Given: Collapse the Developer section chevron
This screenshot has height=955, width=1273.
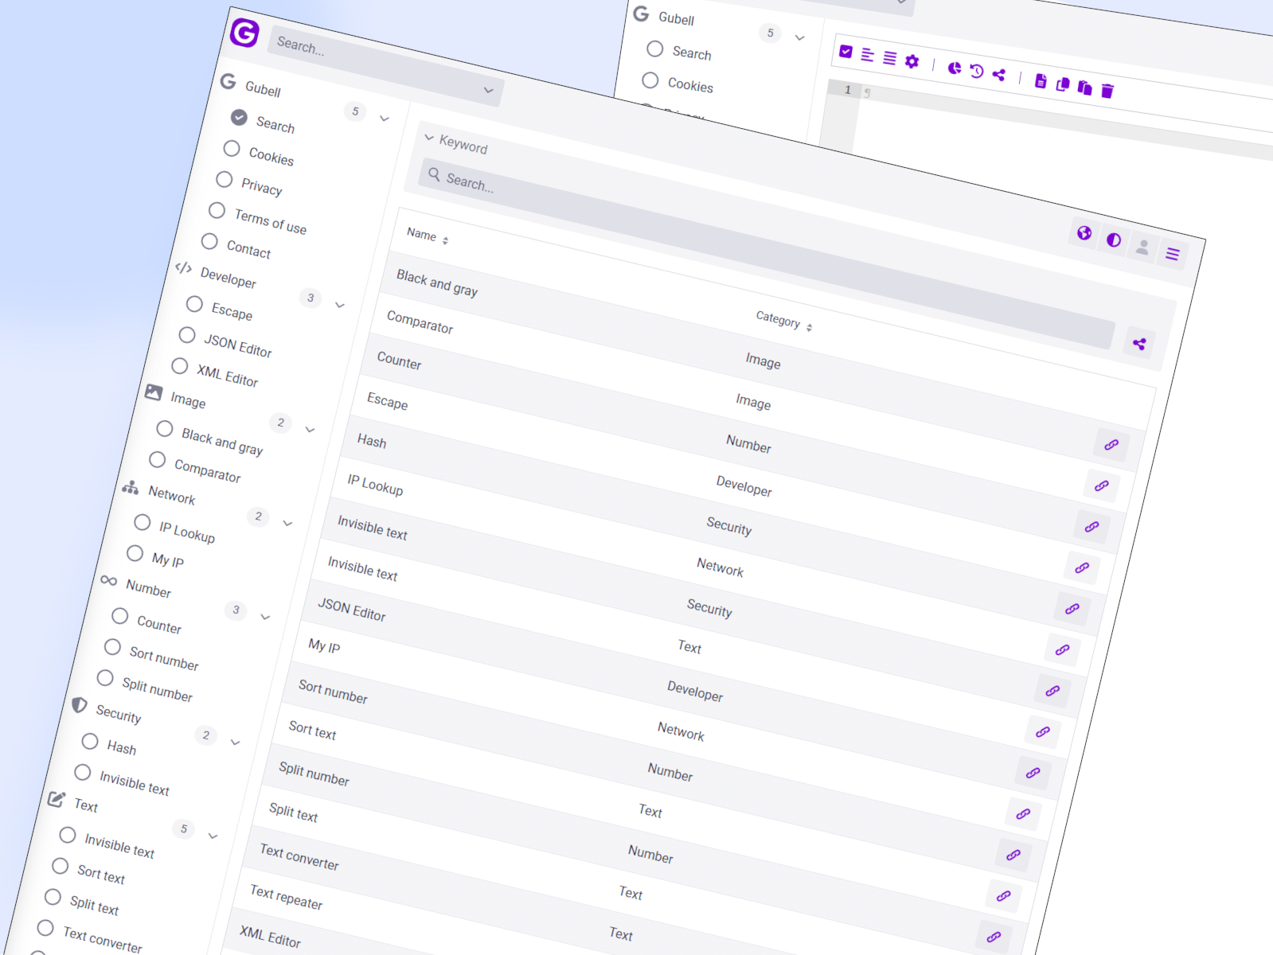Looking at the screenshot, I should 340,306.
